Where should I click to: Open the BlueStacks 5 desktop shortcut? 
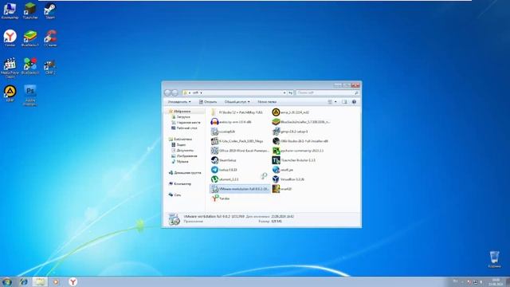click(30, 38)
